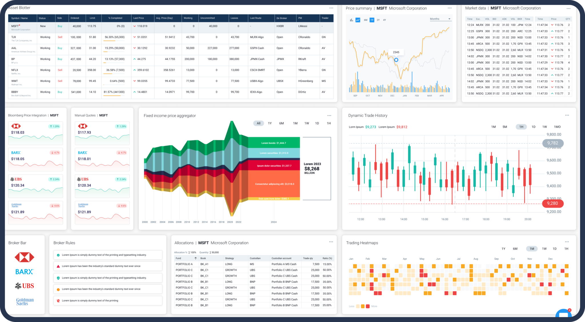
Task: Select 1D range in Trading Heatmaps
Action: coord(555,249)
